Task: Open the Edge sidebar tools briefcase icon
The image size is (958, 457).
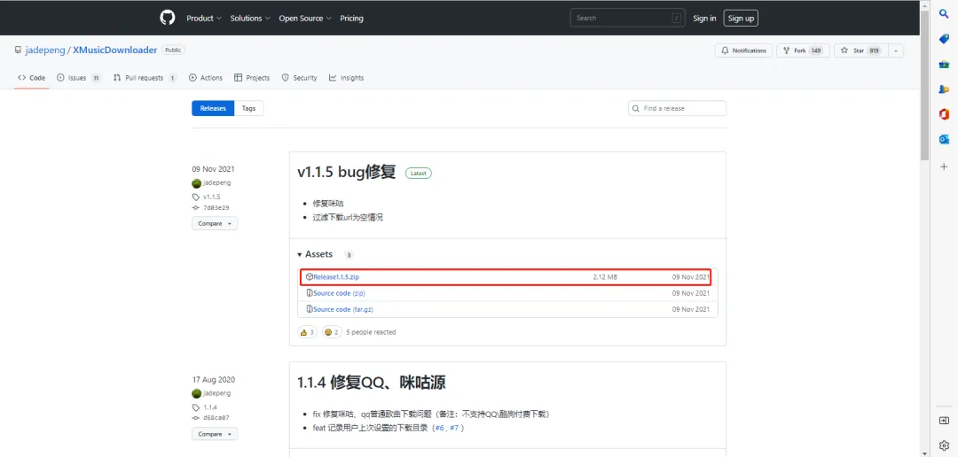Action: (944, 64)
